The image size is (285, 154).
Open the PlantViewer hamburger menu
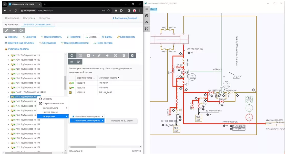click(147, 9)
